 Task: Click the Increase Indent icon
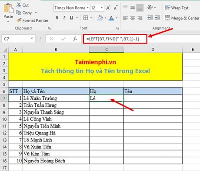[157, 18]
